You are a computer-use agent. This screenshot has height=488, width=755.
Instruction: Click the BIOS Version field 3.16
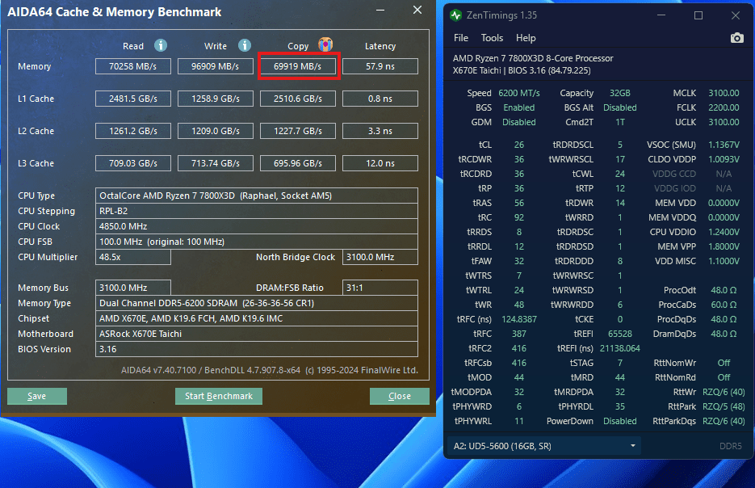point(257,349)
